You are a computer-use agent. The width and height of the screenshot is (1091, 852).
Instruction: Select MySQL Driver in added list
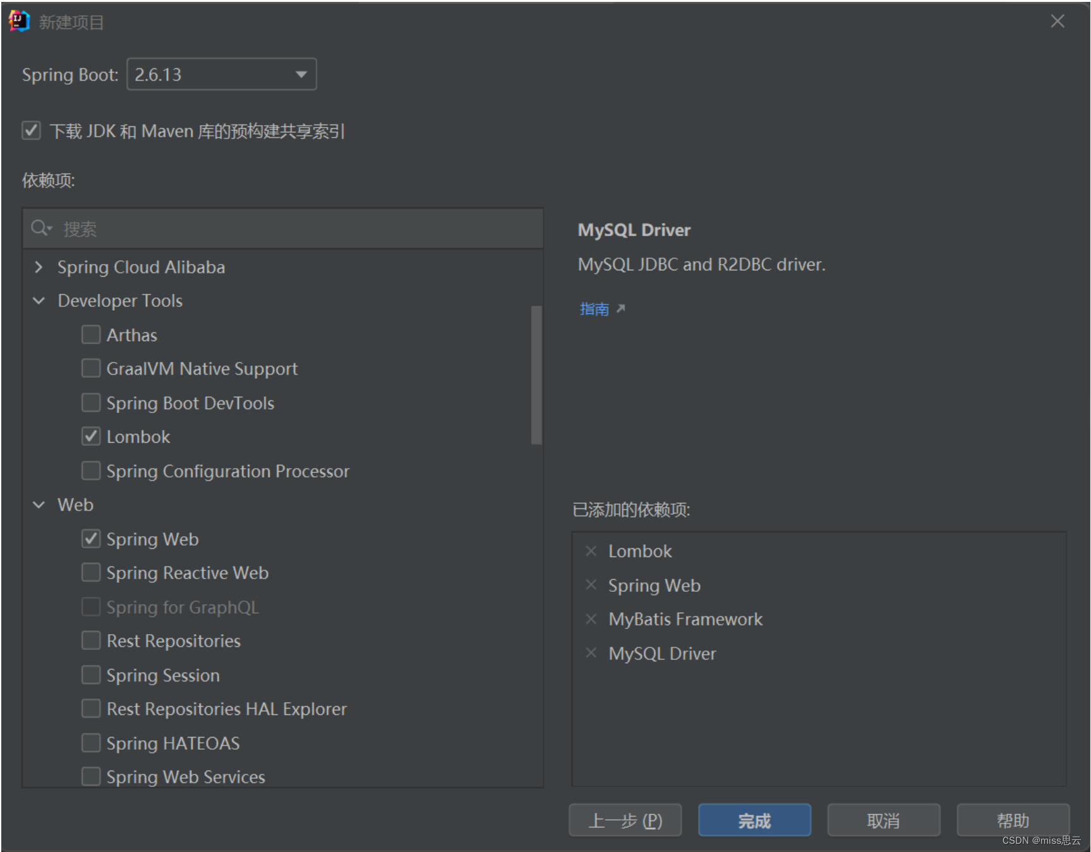click(x=662, y=653)
